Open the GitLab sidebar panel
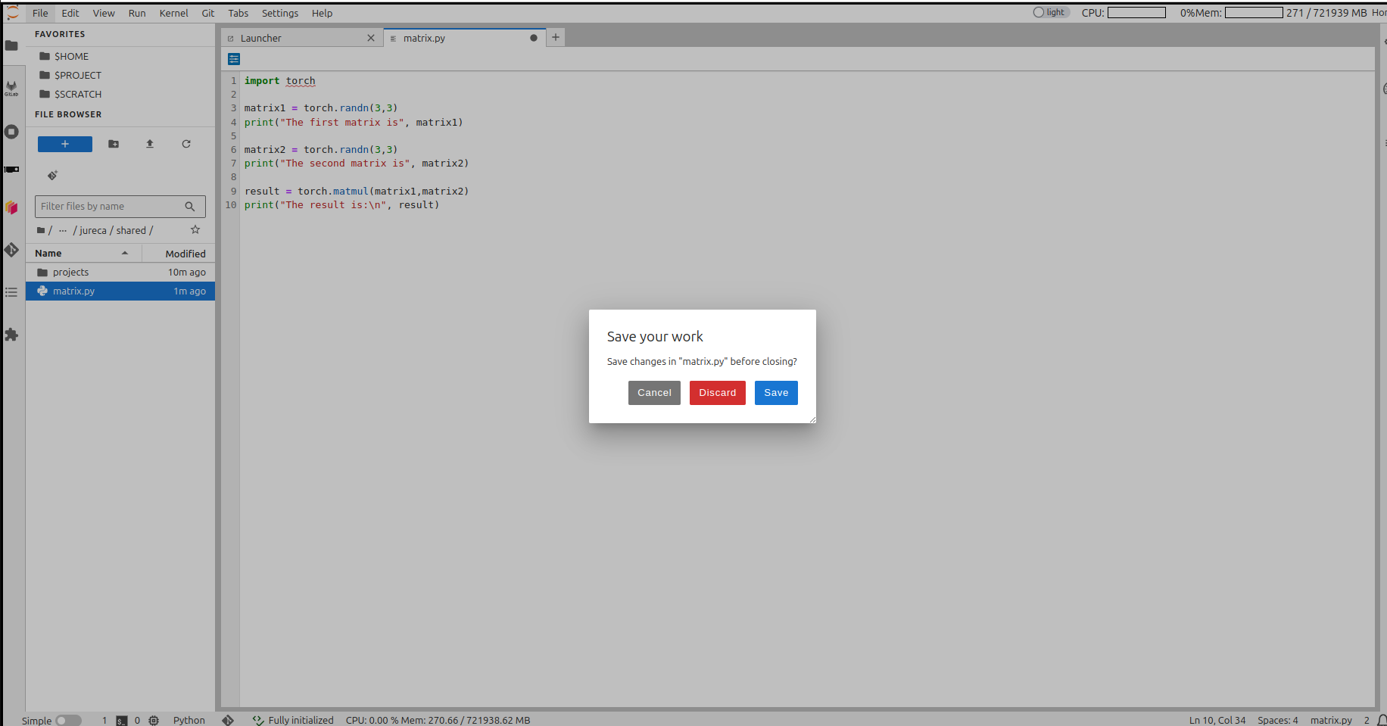1387x726 pixels. (x=11, y=88)
